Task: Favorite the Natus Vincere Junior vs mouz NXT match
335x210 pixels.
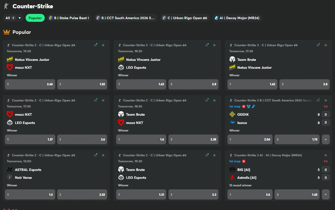Action: [103, 45]
